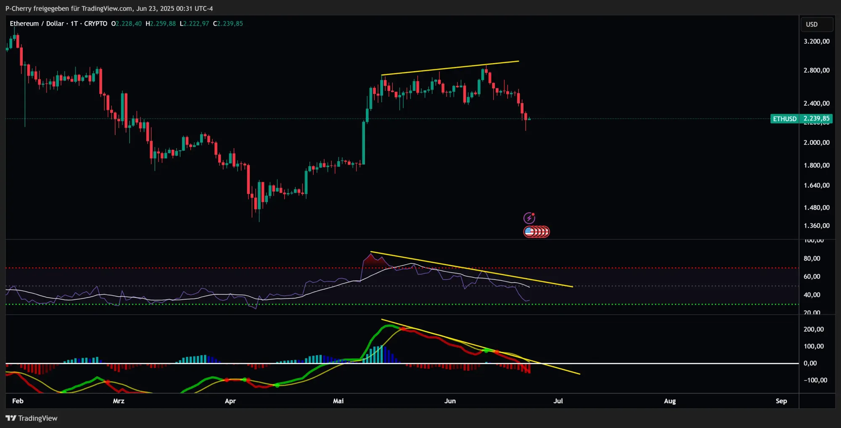841x428 pixels.
Task: Click the MACD −100,00 axis label
Action: pyautogui.click(x=815, y=380)
